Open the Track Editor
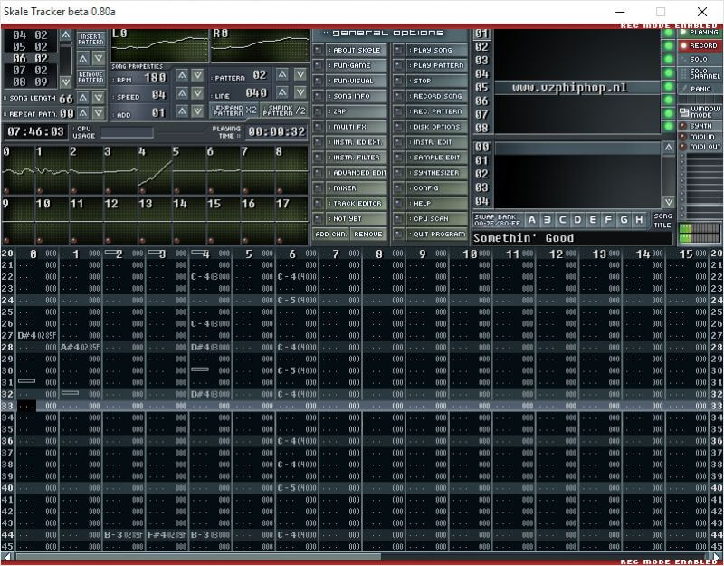724x566 pixels. click(349, 204)
